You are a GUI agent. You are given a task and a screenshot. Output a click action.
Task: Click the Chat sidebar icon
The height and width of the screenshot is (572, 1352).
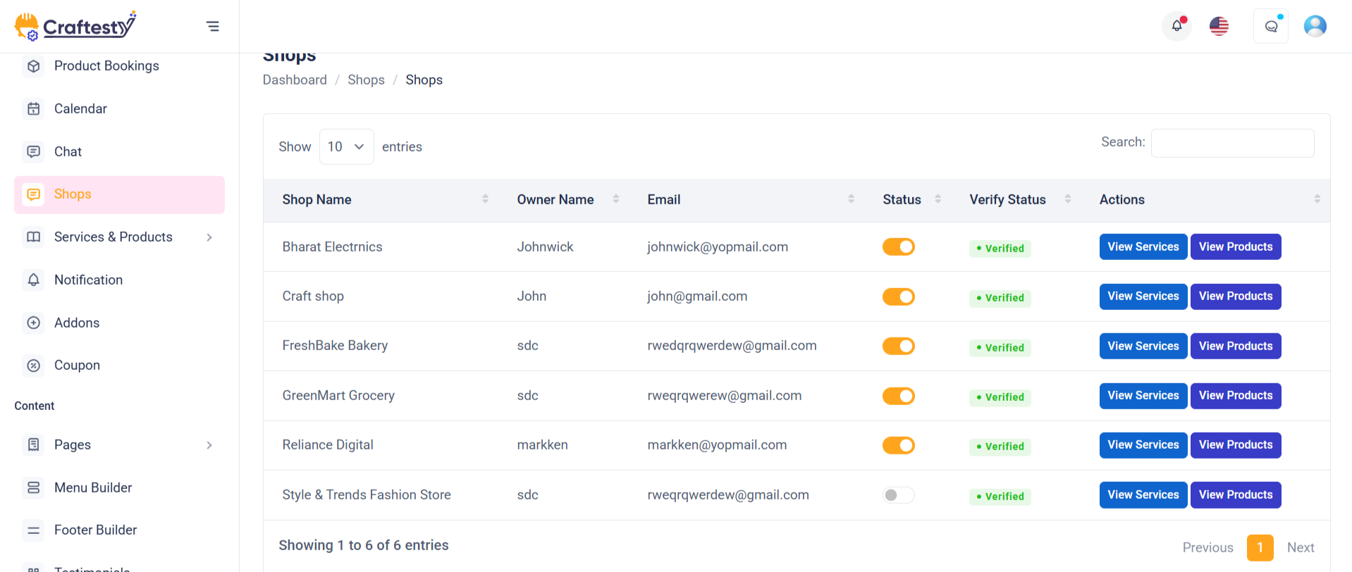(33, 151)
